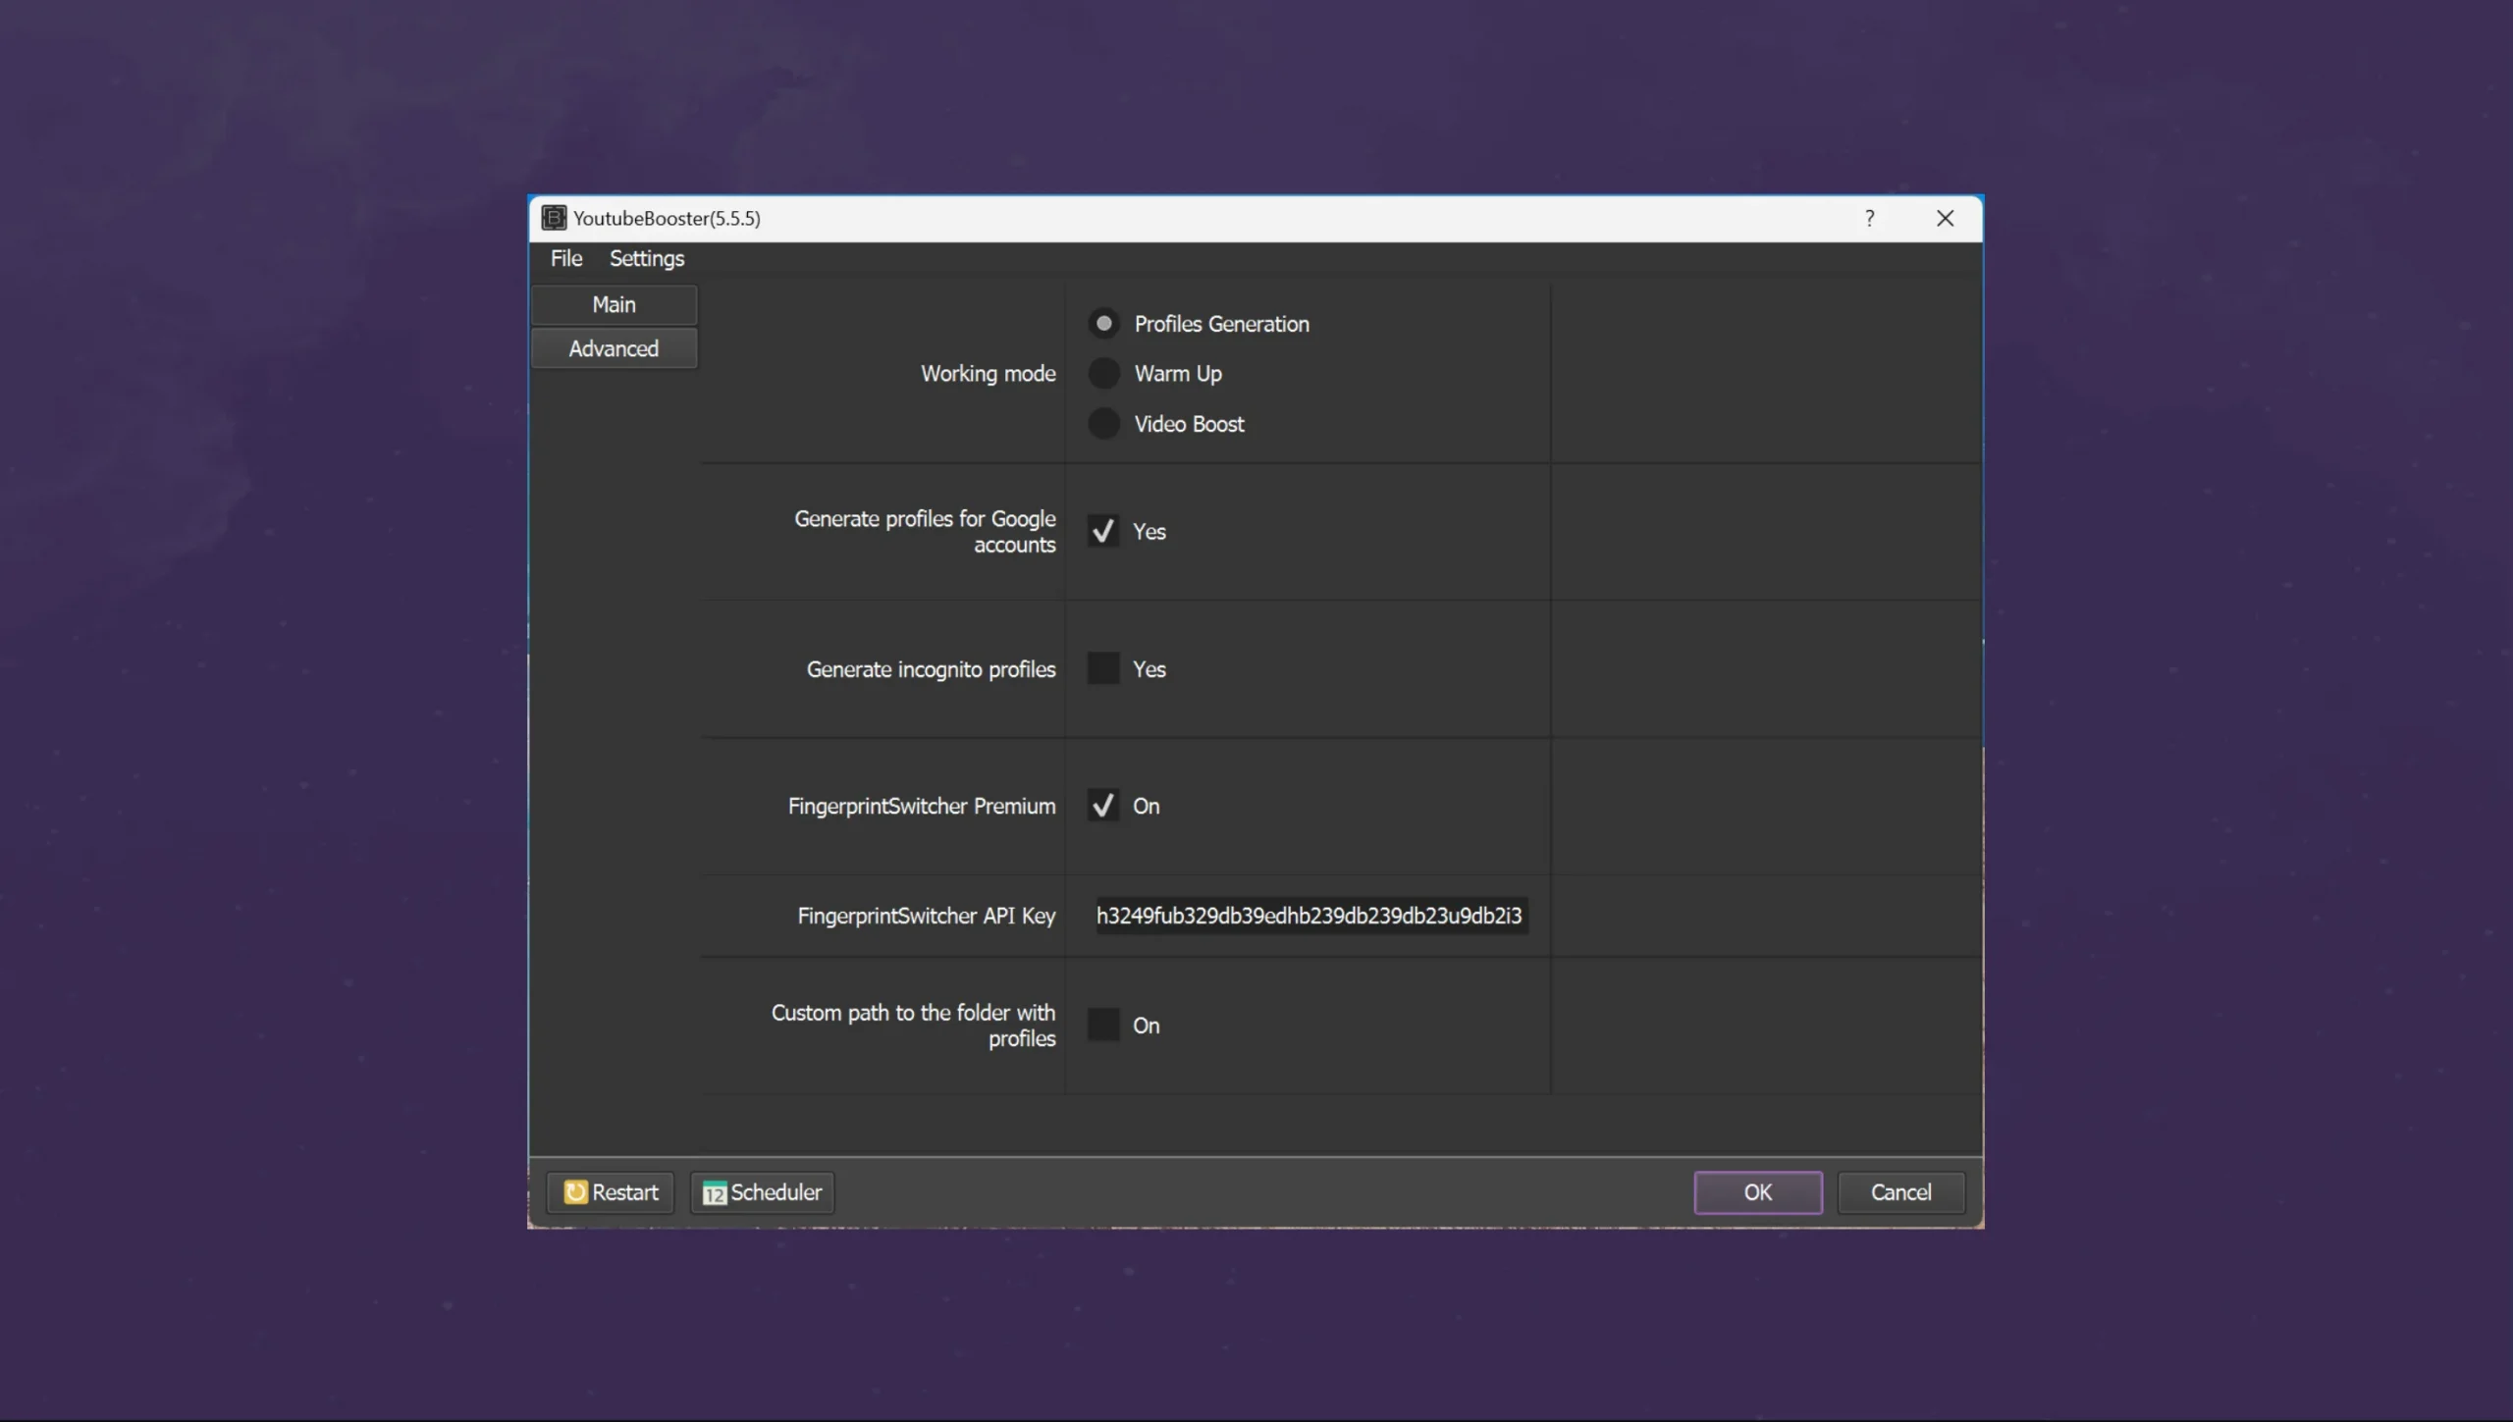This screenshot has width=2513, height=1422.
Task: Click the FingerprintSwitcher Premium label
Action: [x=922, y=806]
